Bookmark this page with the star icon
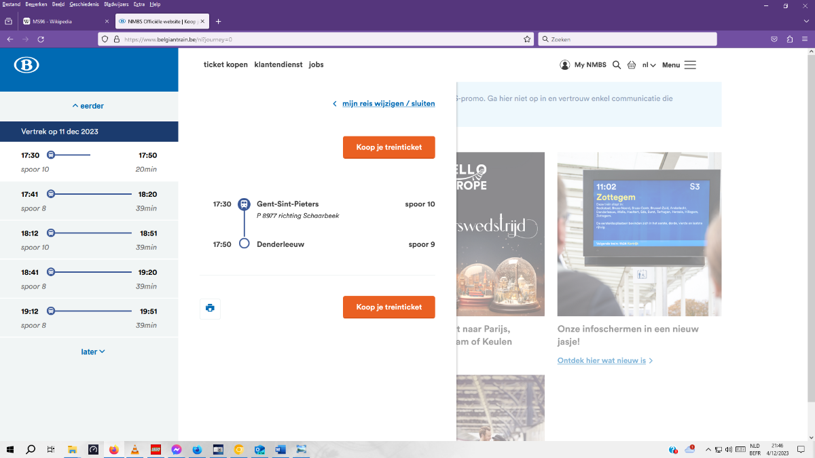 (x=527, y=39)
